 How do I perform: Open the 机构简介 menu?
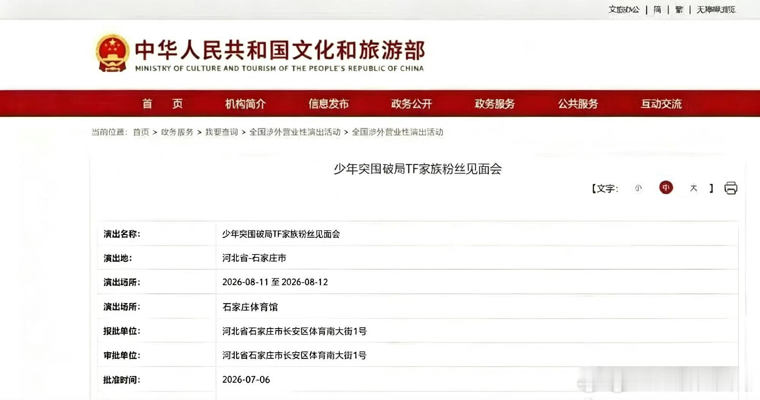[x=245, y=104]
